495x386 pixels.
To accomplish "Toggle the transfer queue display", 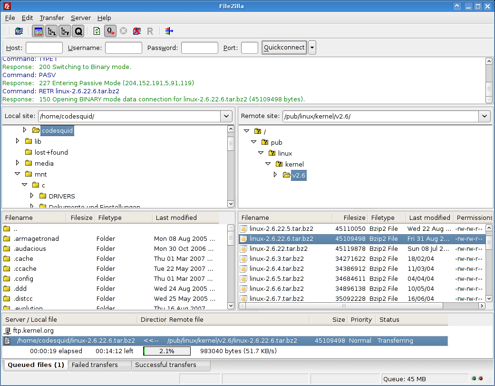I will tap(78, 31).
